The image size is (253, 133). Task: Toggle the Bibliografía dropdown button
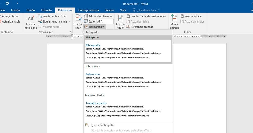click(94, 27)
